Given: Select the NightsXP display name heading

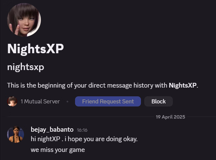Looking at the screenshot, I should [x=35, y=49].
